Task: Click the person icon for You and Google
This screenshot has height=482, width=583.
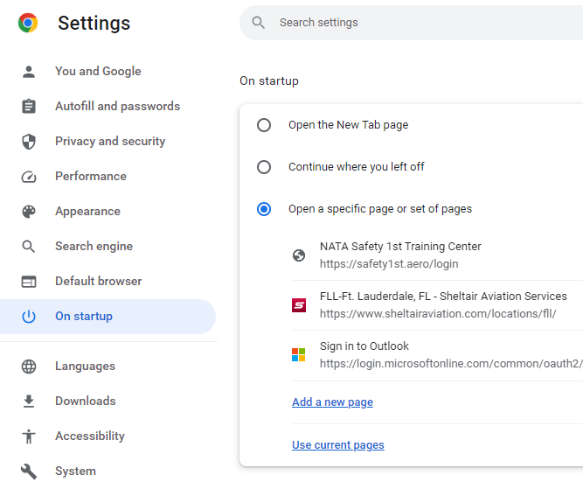Action: [29, 72]
